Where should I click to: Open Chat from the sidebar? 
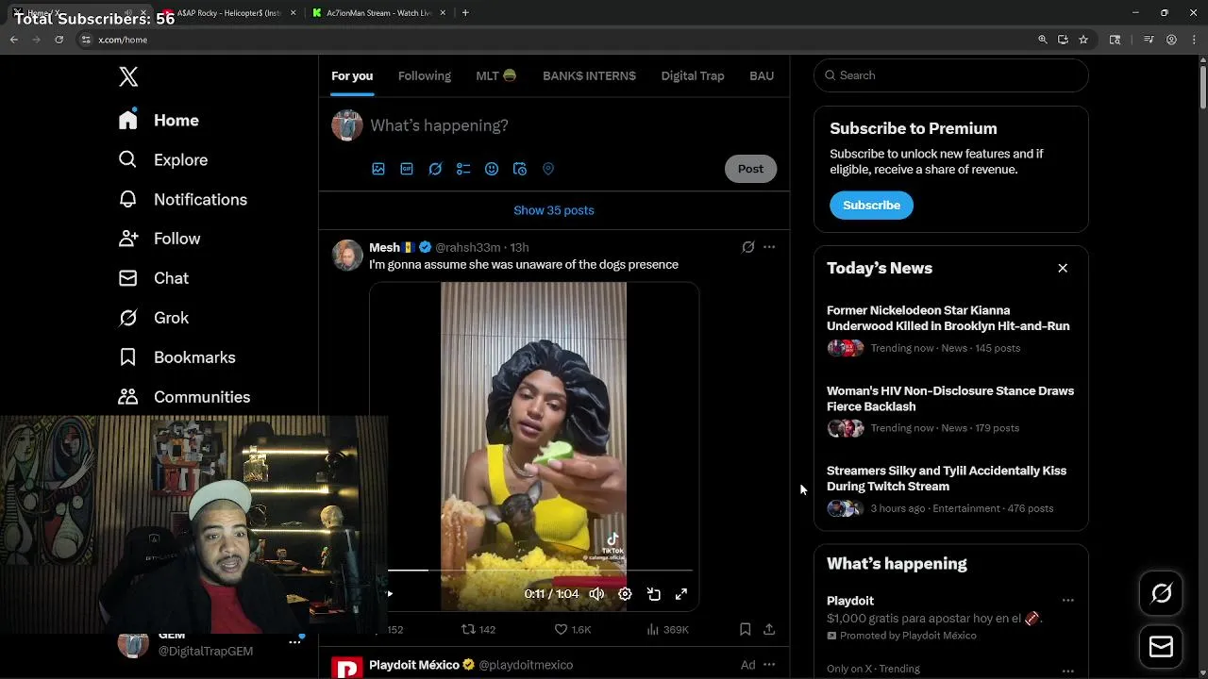point(153,278)
